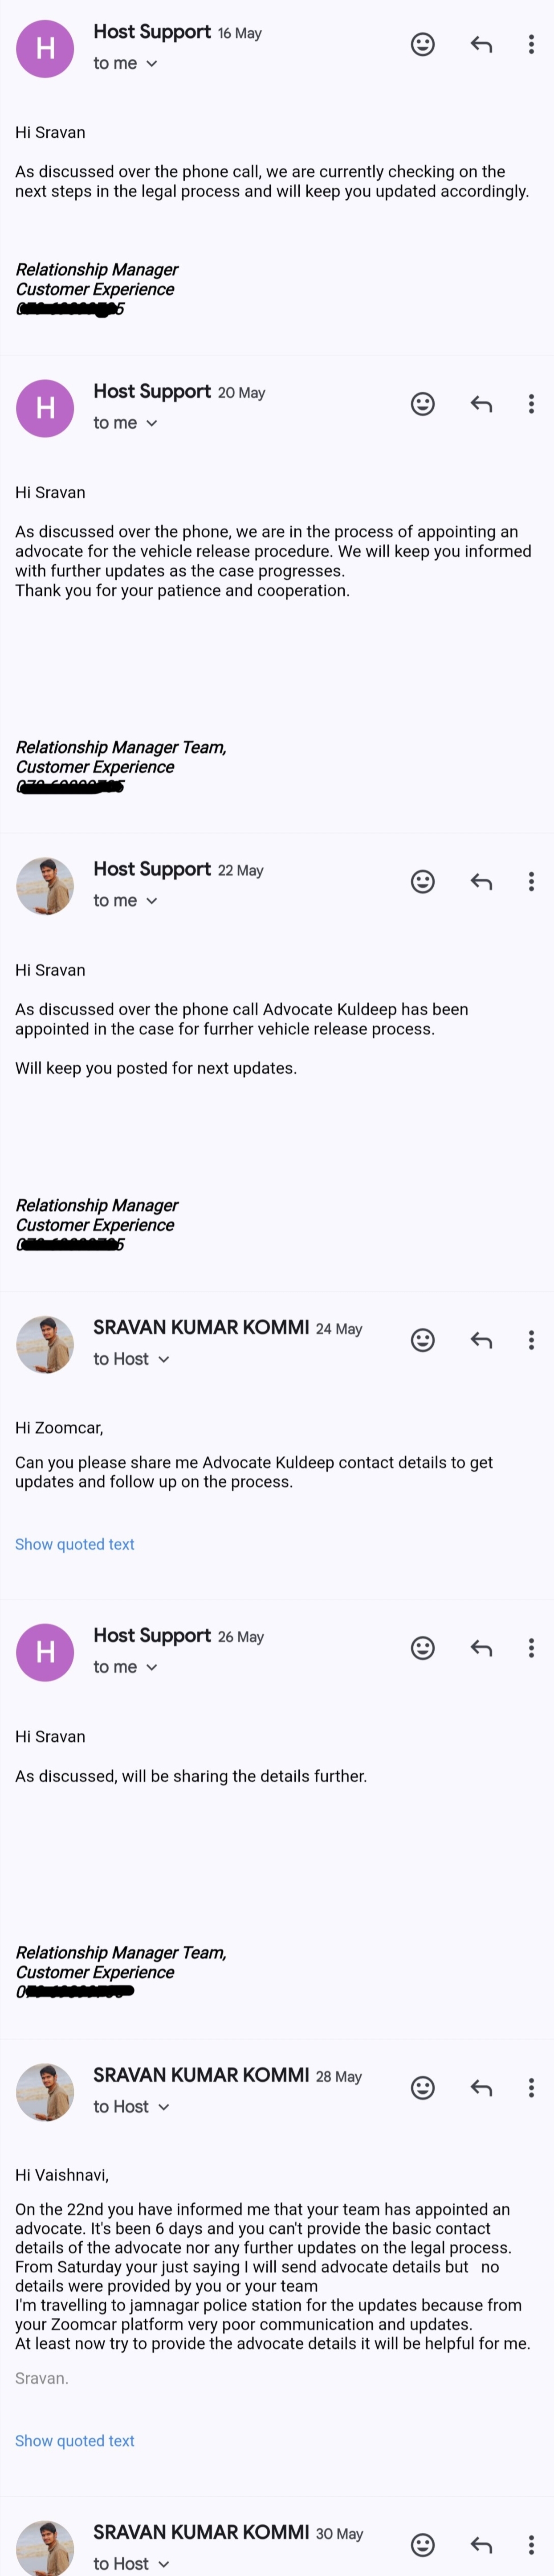Reply to the 20 May Host Support email
The height and width of the screenshot is (2576, 554).
481,404
